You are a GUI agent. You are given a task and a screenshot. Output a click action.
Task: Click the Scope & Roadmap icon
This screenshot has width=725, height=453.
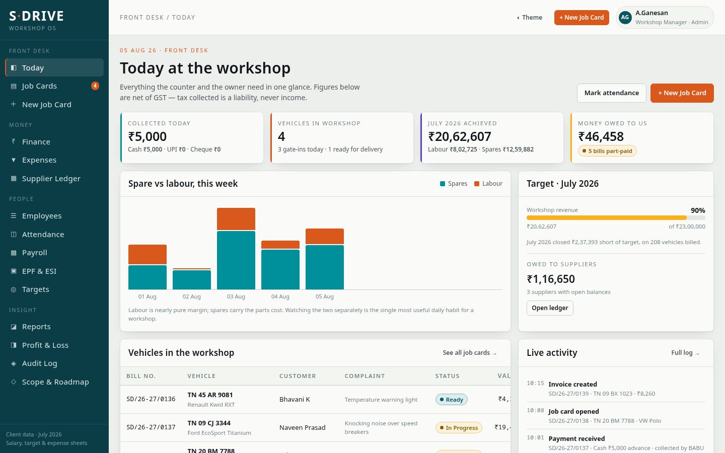pyautogui.click(x=14, y=382)
